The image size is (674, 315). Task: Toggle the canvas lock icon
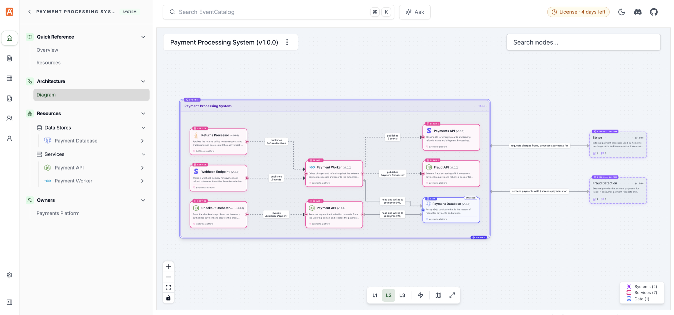click(168, 298)
